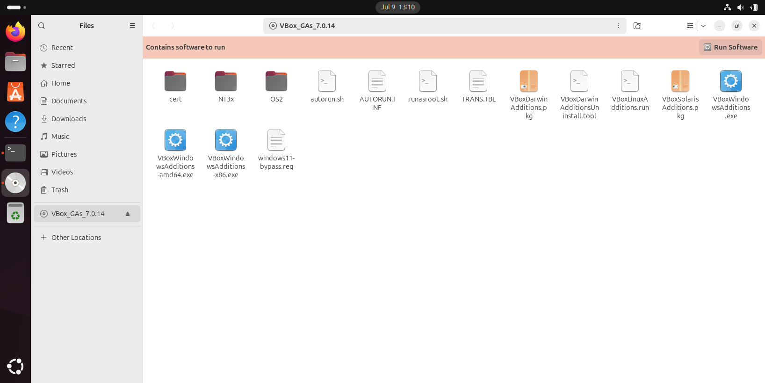
Task: Select VBoxWindowsAdditions-amd64.exe file
Action: point(175,154)
